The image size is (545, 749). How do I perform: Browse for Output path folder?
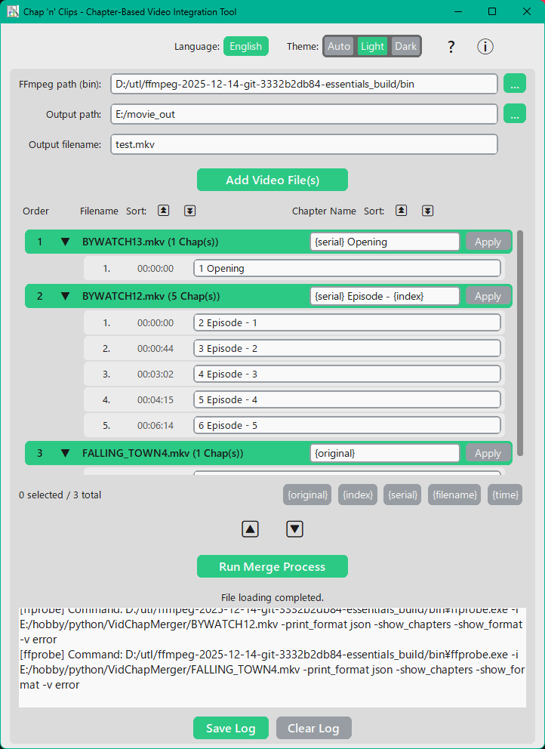coord(515,114)
